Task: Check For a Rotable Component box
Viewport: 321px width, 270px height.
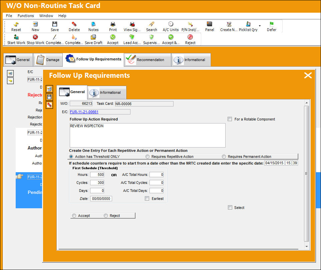Action: coord(230,119)
